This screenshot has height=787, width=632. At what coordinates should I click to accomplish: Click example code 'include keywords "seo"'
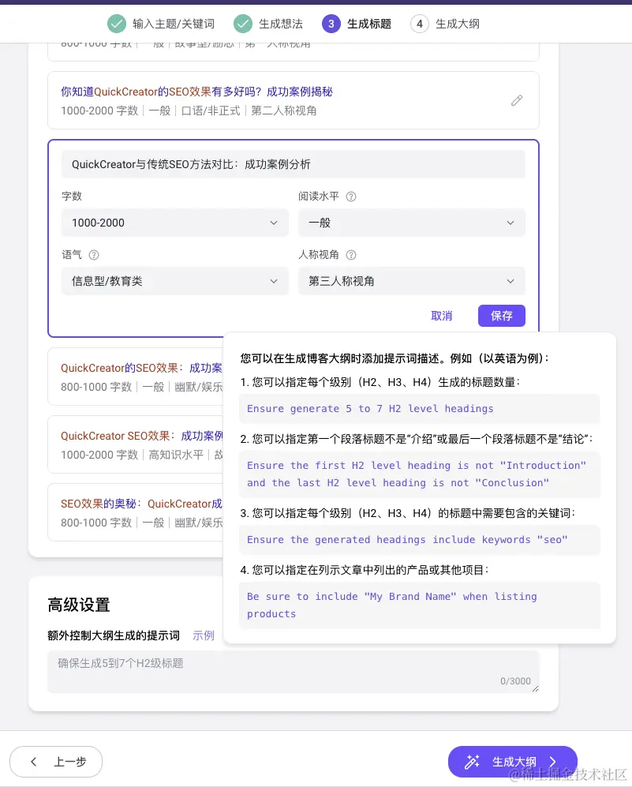[419, 540]
